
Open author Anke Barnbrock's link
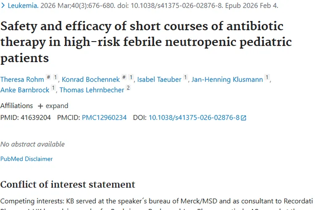pos(25,90)
